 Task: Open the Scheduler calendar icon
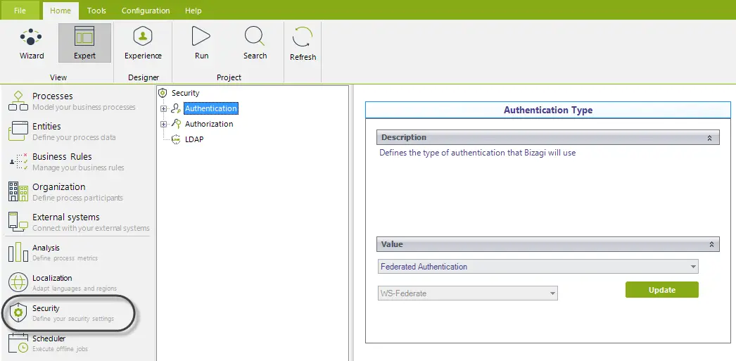pos(18,343)
